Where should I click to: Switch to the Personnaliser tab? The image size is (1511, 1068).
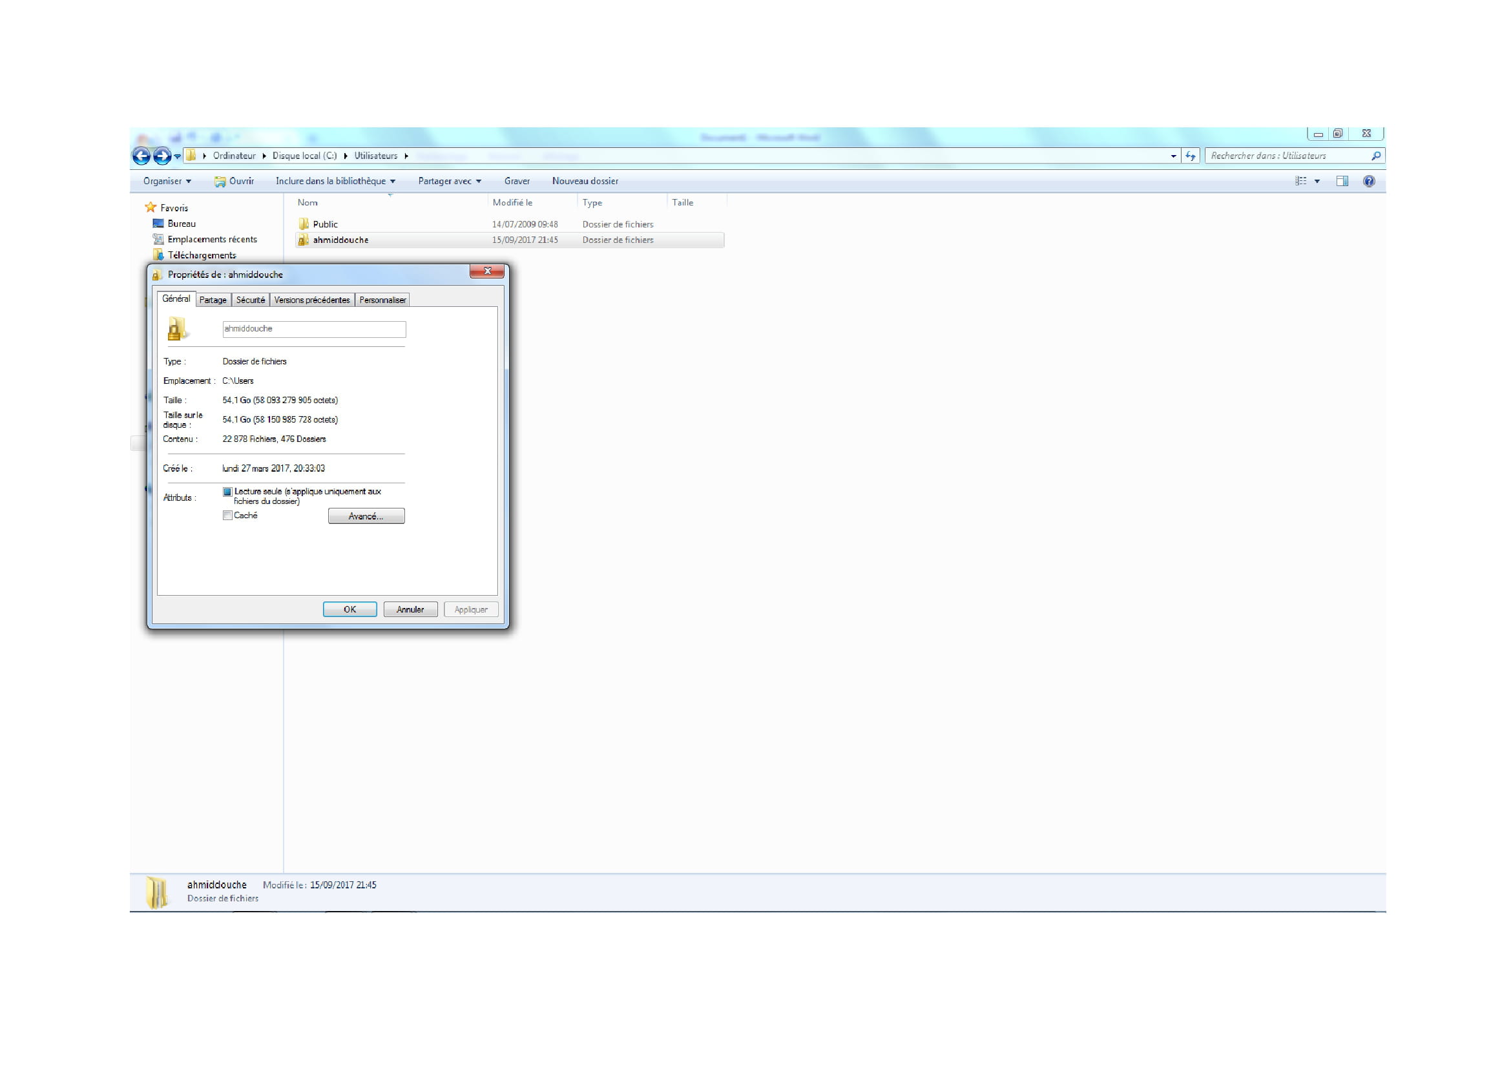(382, 300)
